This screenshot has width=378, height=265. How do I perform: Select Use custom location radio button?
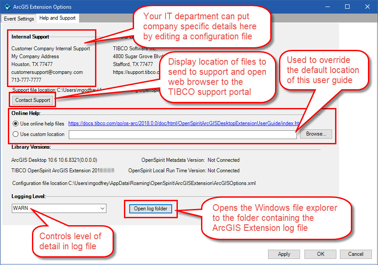15,134
